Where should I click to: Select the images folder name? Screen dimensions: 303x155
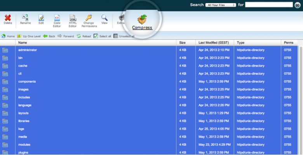(23, 90)
